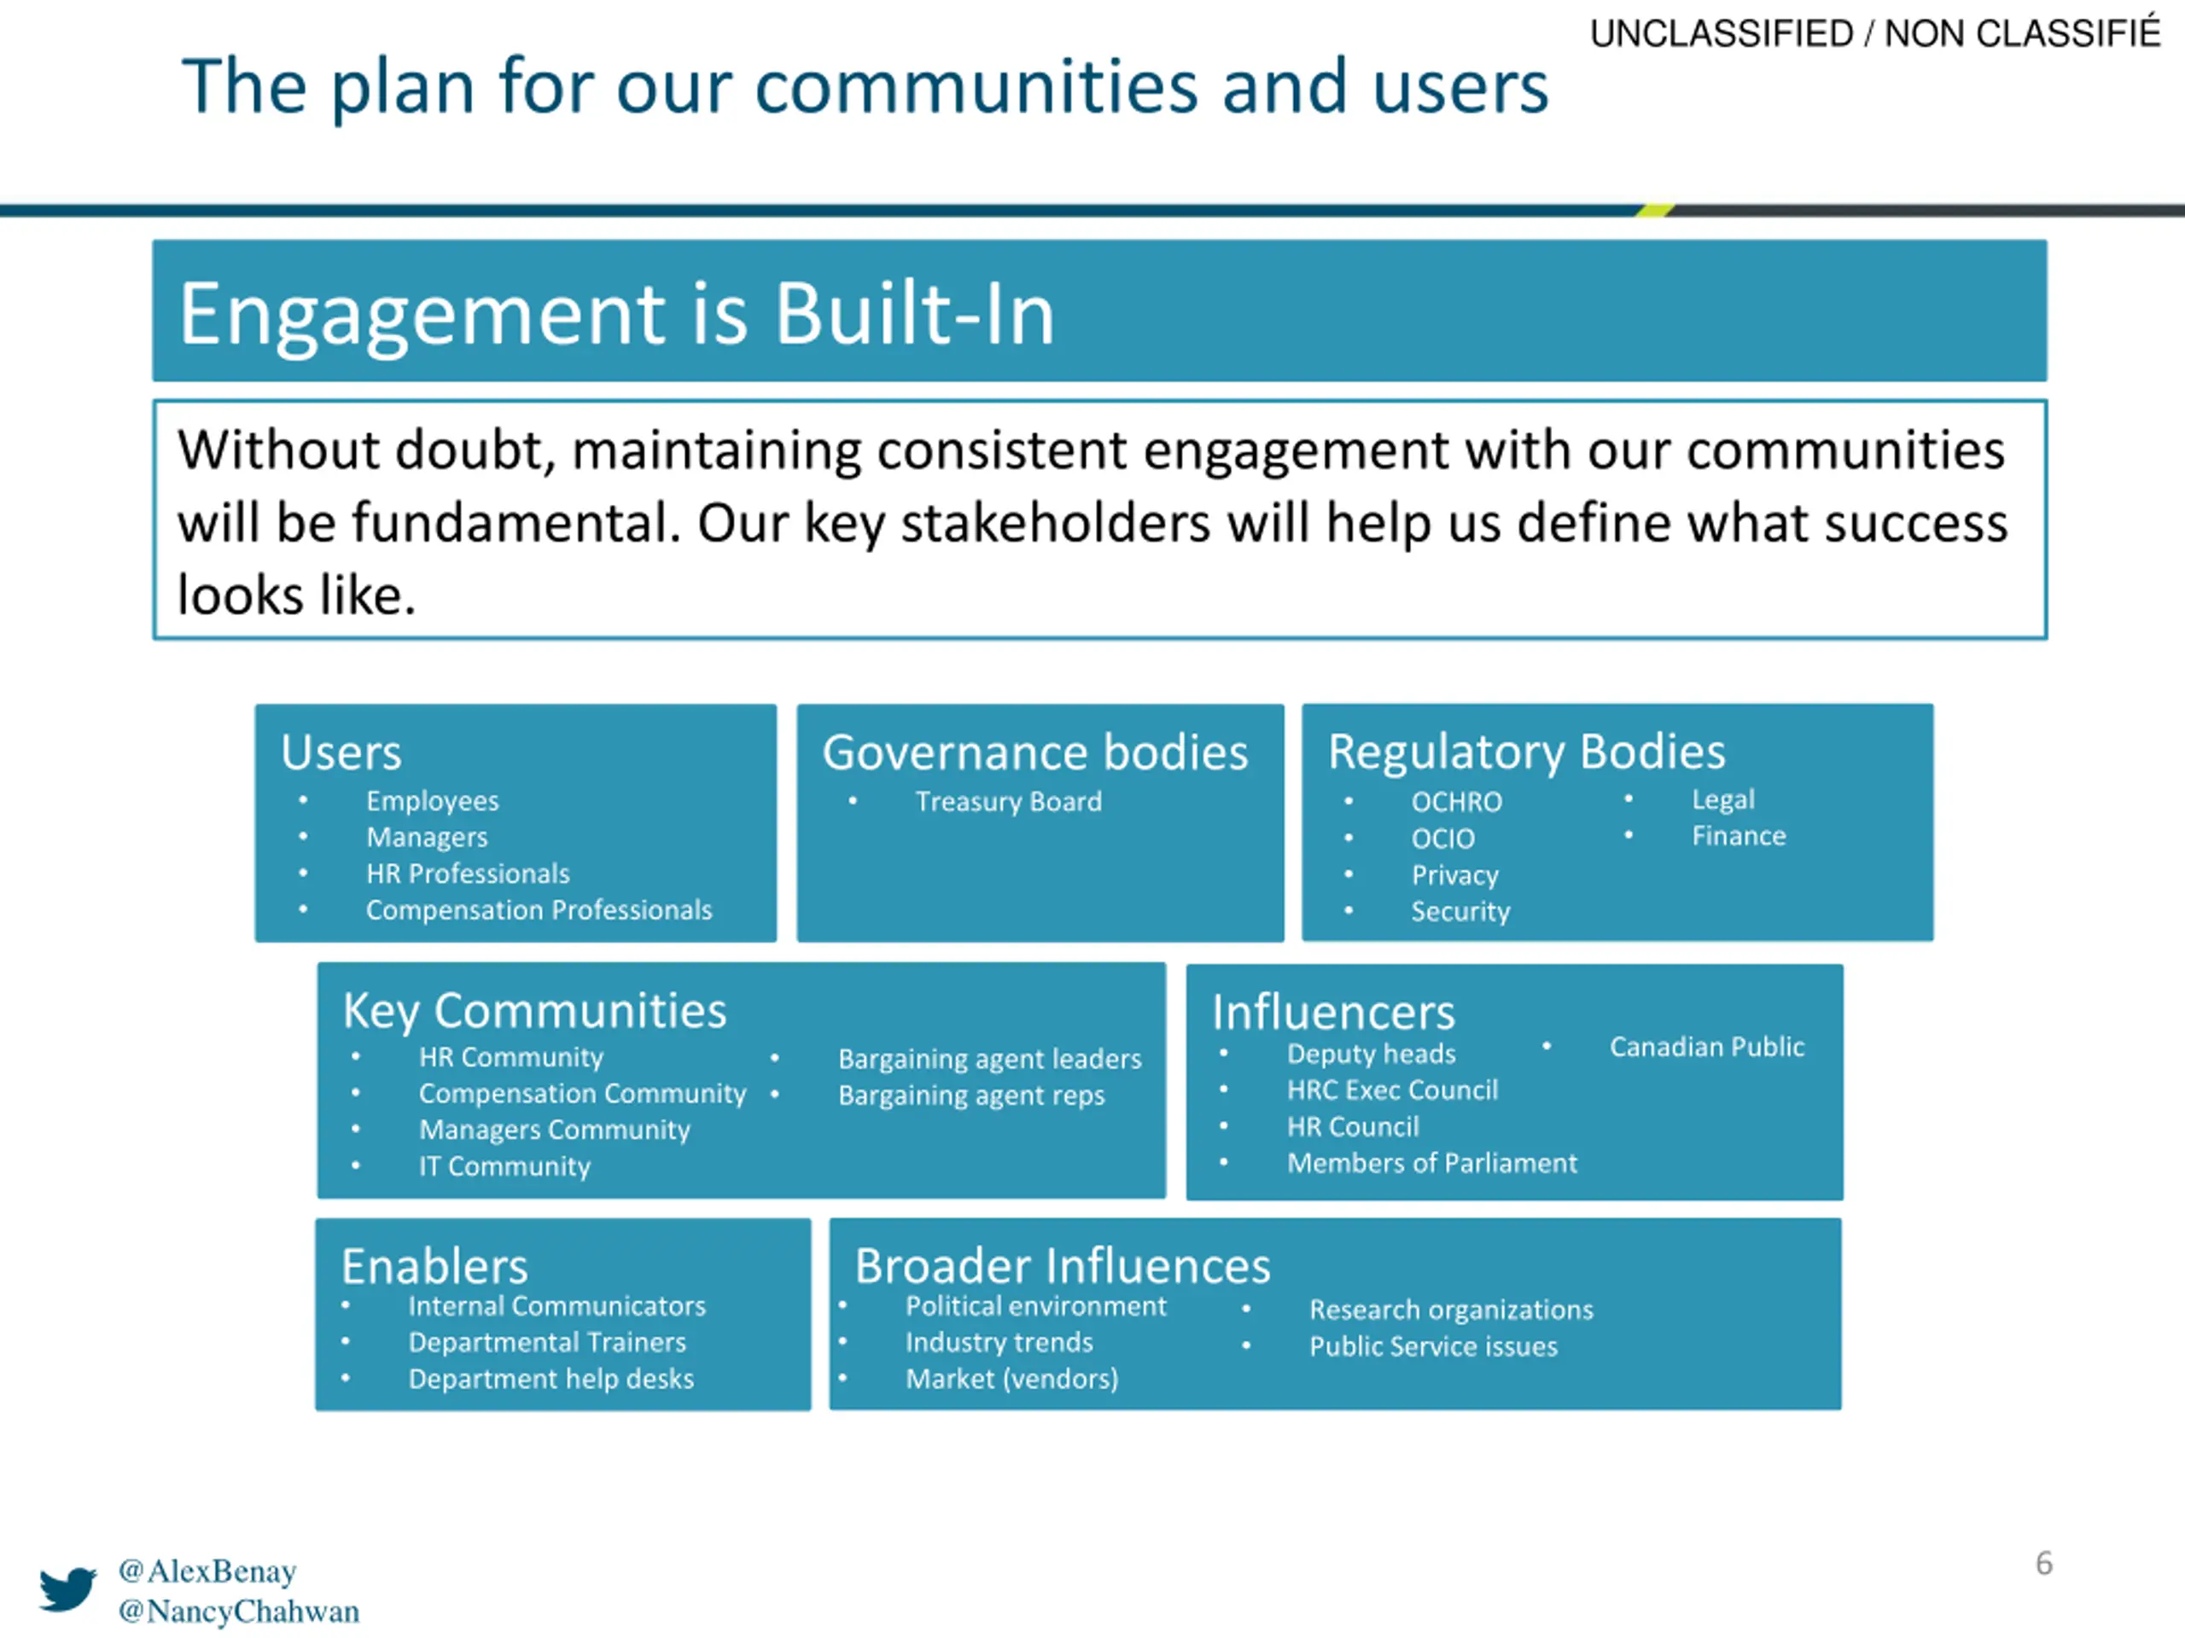Viewport: 2185px width, 1638px height.
Task: Click the Research organizations bullet
Action: point(1452,1310)
